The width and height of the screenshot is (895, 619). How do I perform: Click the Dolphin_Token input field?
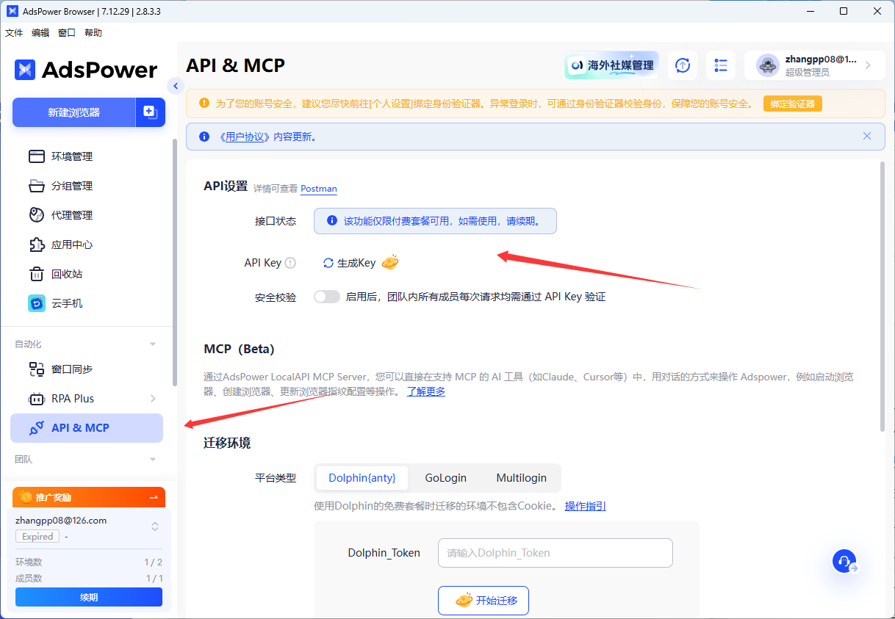click(555, 553)
